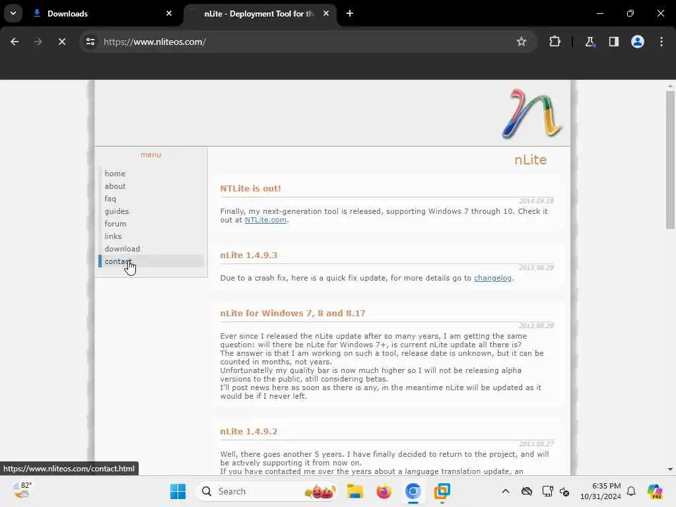The width and height of the screenshot is (676, 507).
Task: Open the contact menu link
Action: 118,261
